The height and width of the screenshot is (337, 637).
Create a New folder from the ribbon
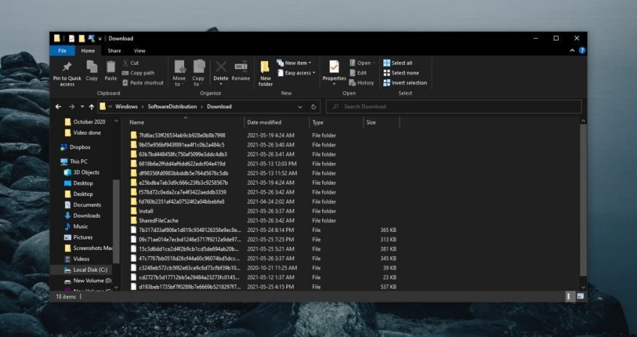pyautogui.click(x=266, y=67)
